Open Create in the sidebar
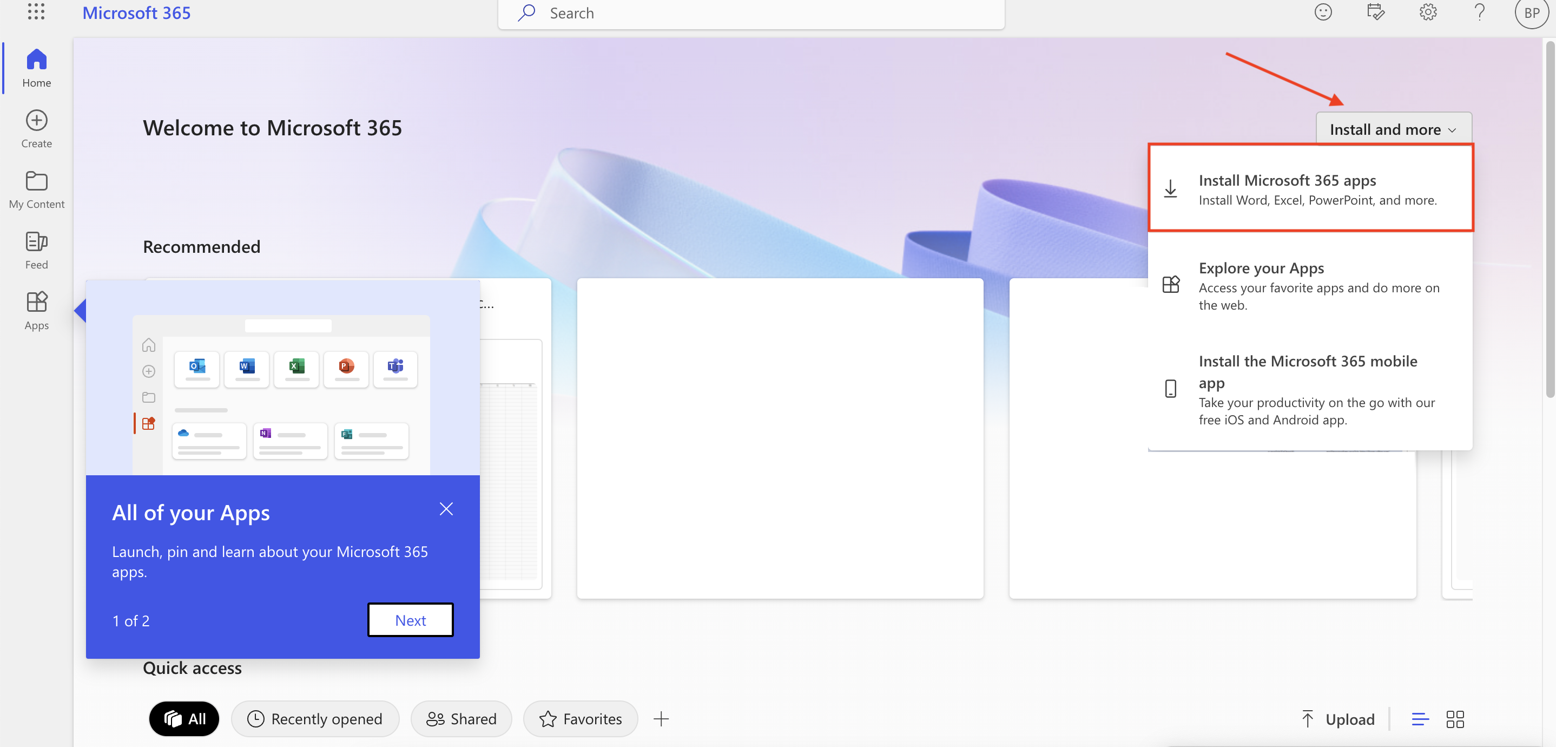 (x=36, y=129)
